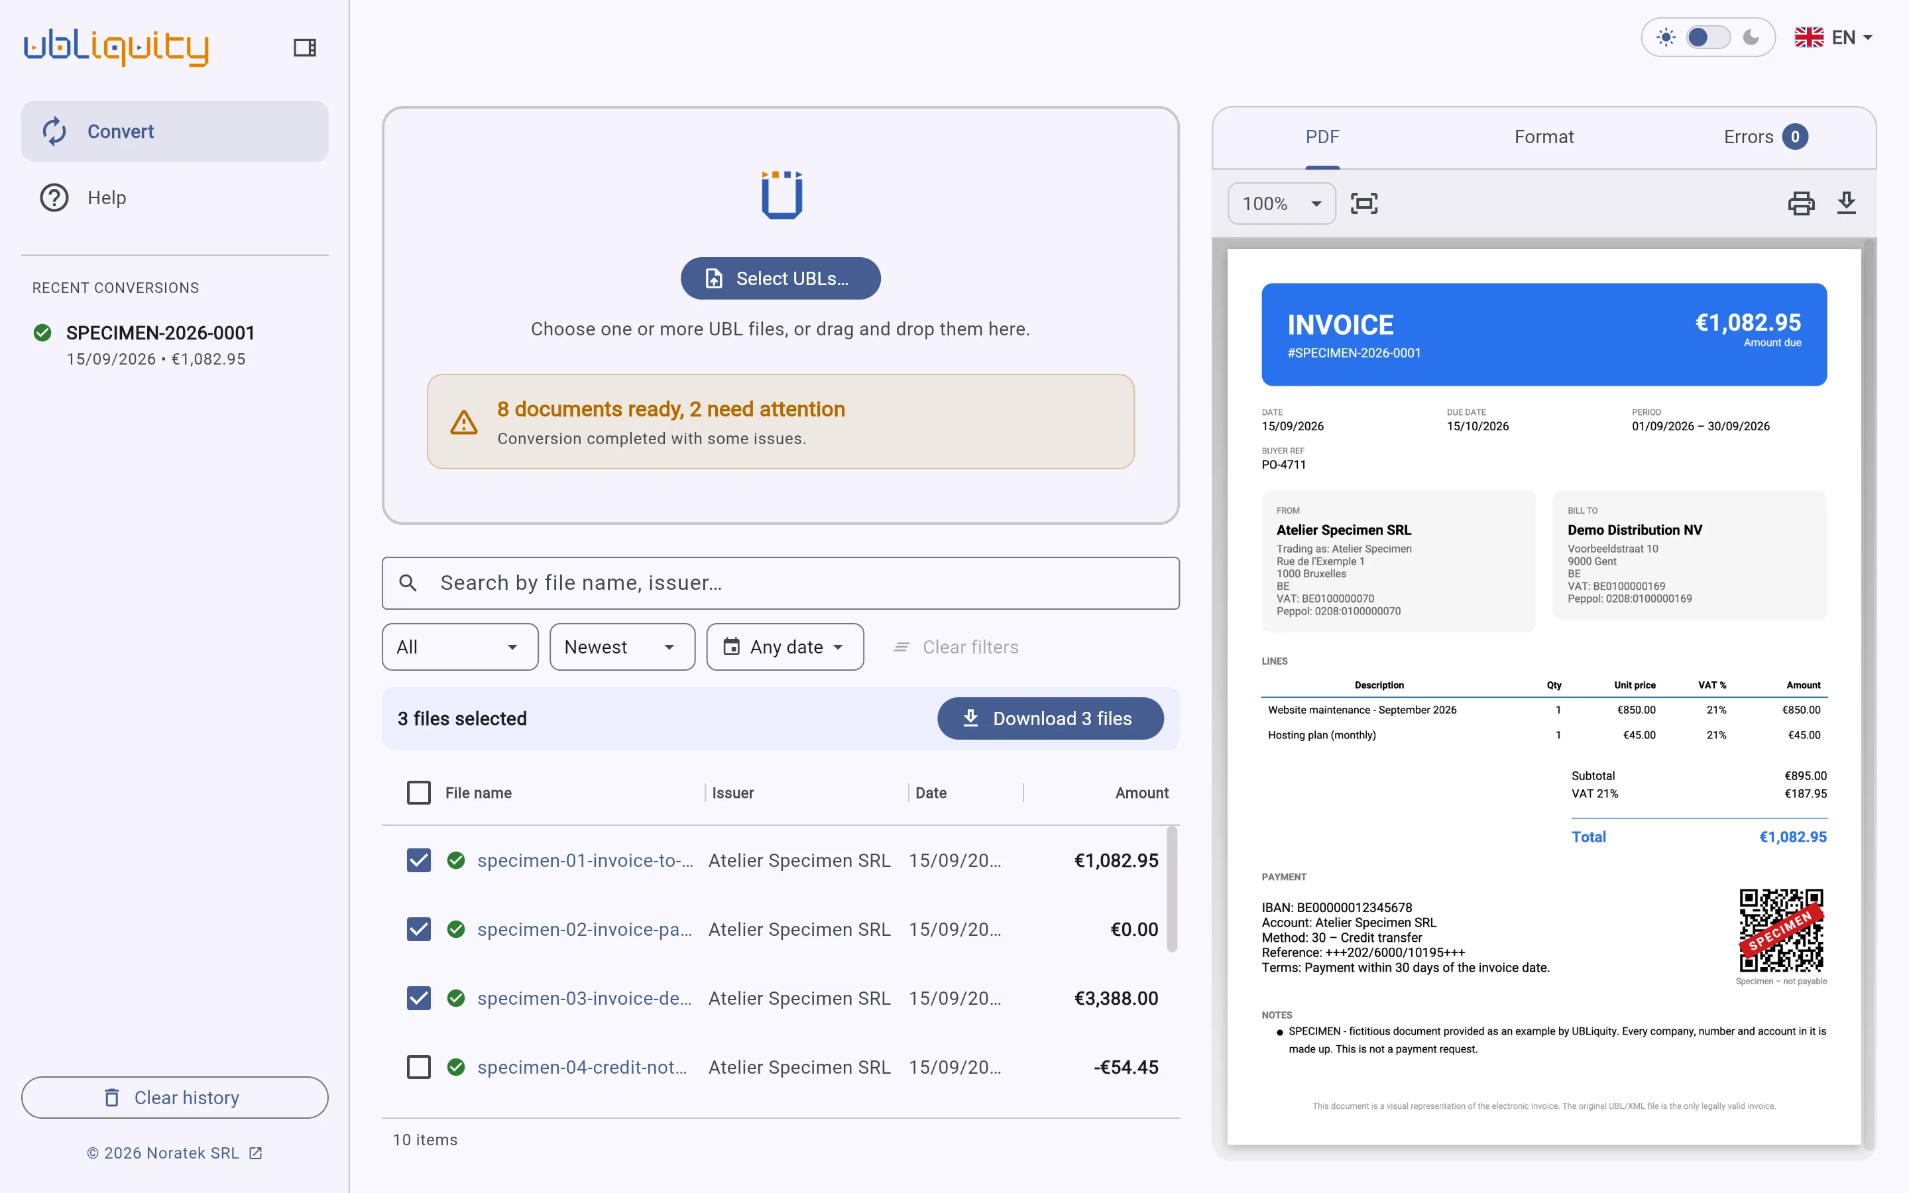Click the QR code in PDF preview
1909x1193 pixels.
coord(1781,931)
